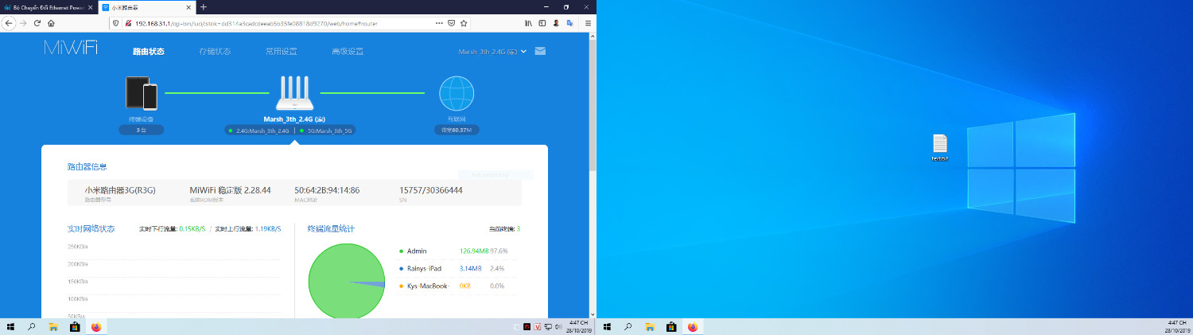Click the router icon in the diagram
1193x335 pixels.
[295, 93]
